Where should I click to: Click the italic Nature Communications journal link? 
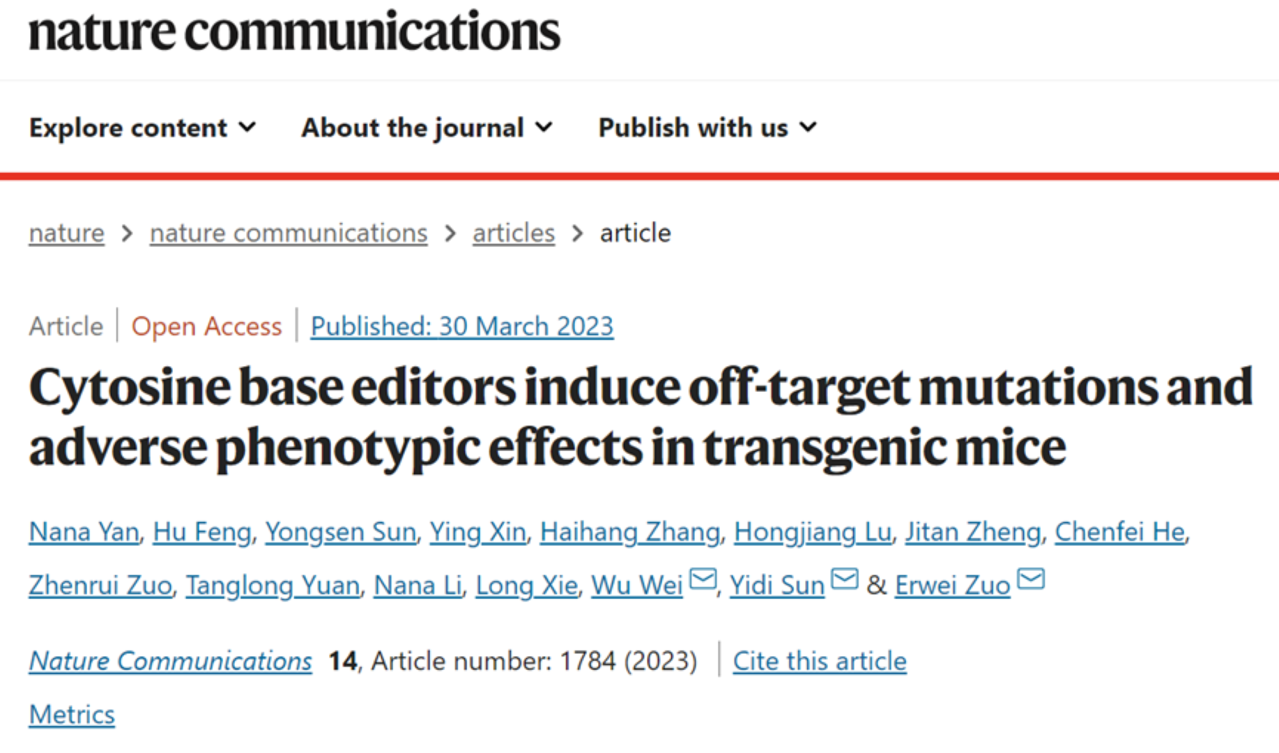[x=171, y=661]
